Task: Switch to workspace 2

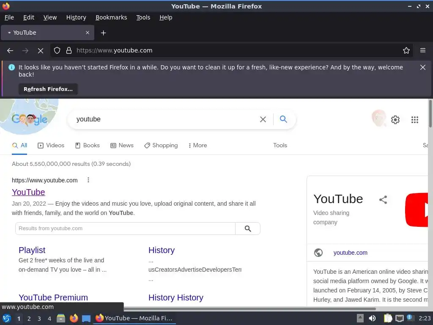Action: point(29,319)
